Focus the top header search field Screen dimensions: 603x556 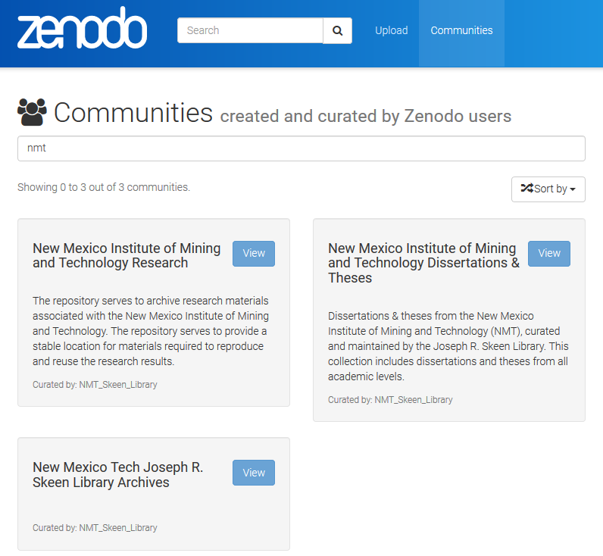click(250, 30)
